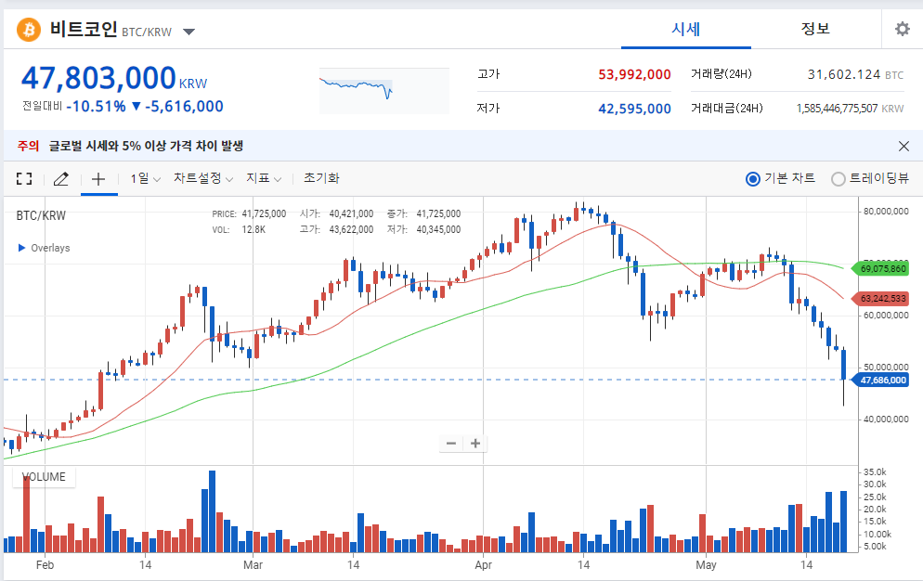Screen dimensions: 923x581
Task: Click the blue 47,686,000 current price tag
Action: pos(880,381)
